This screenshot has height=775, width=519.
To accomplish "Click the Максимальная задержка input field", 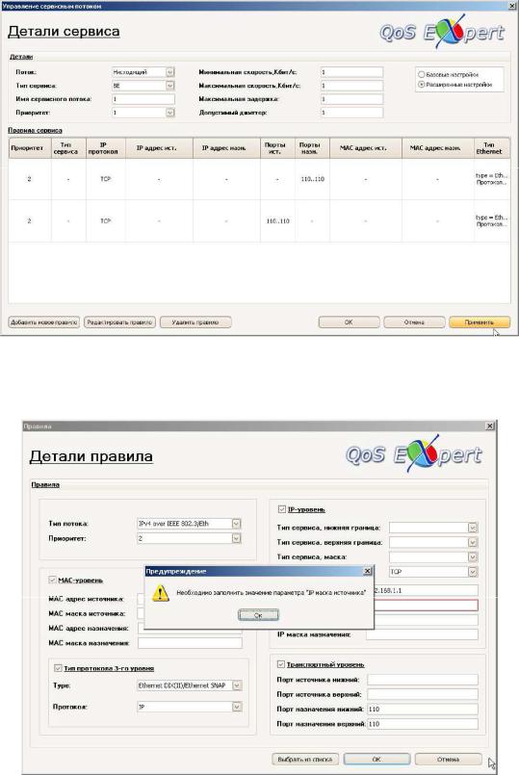I will [x=351, y=99].
